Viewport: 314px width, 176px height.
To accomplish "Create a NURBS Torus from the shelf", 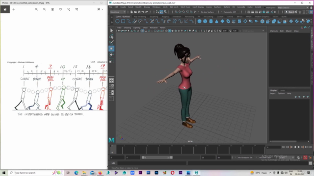I will (x=228, y=22).
